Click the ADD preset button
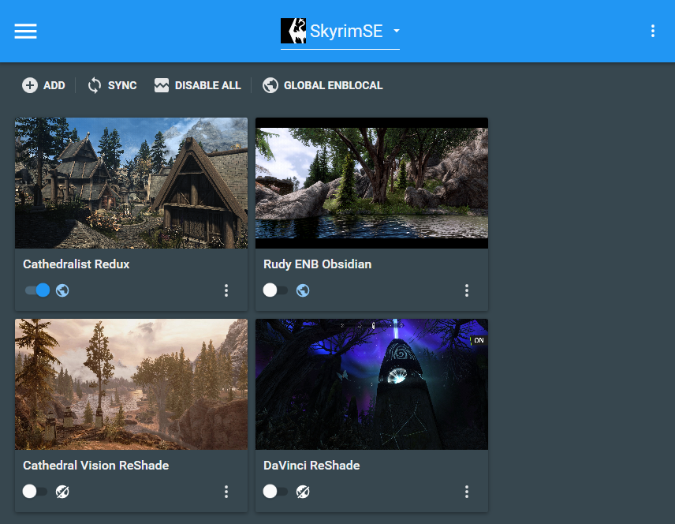Viewport: 675px width, 524px height. click(x=43, y=85)
